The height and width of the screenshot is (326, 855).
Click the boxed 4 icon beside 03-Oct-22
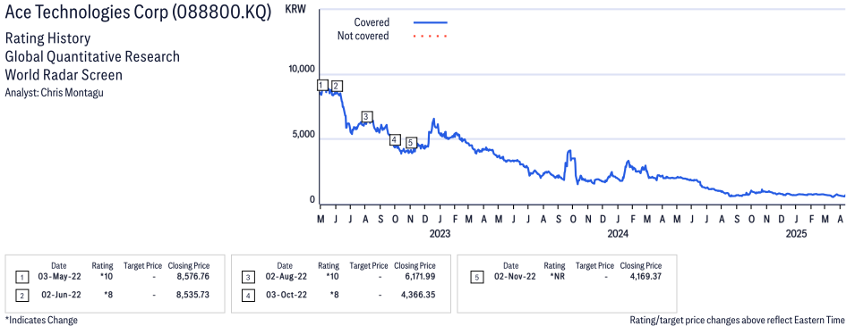click(247, 295)
